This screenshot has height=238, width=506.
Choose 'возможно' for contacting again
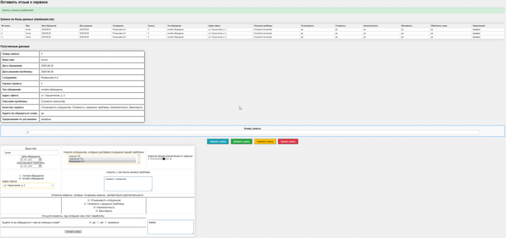[x=106, y=222]
